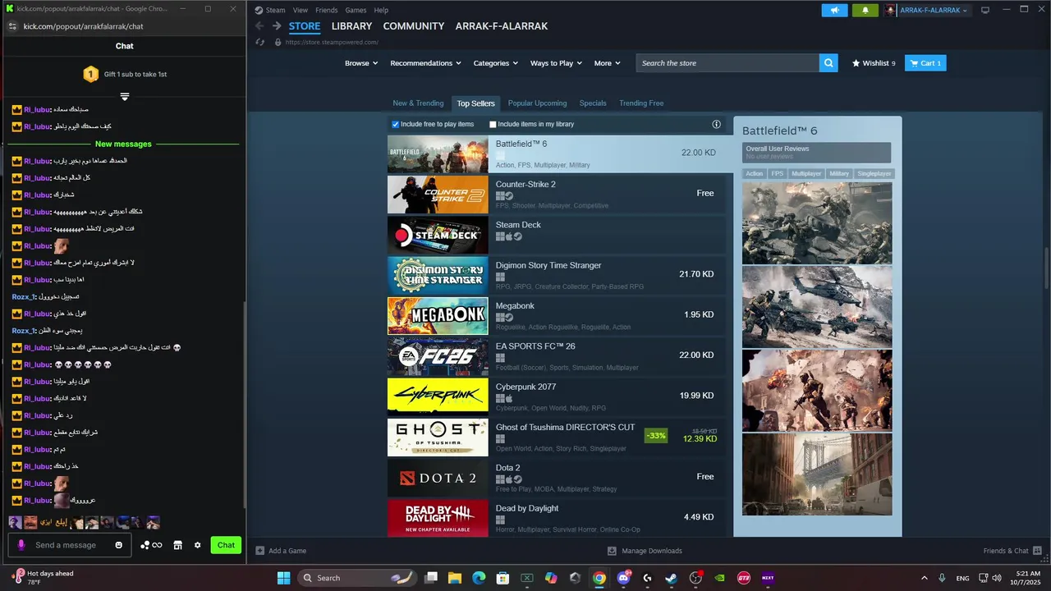Open the Friends menu

click(326, 11)
